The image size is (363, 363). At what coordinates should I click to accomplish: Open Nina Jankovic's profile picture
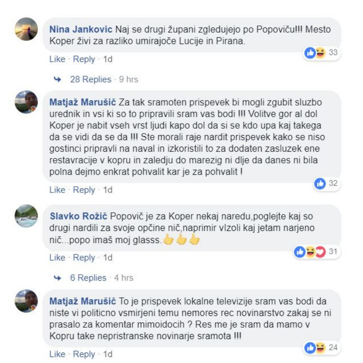26,29
